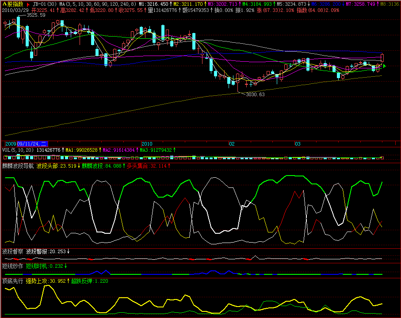Click the 2009 year marker on time axis
This screenshot has height=318, width=401.
click(11, 144)
